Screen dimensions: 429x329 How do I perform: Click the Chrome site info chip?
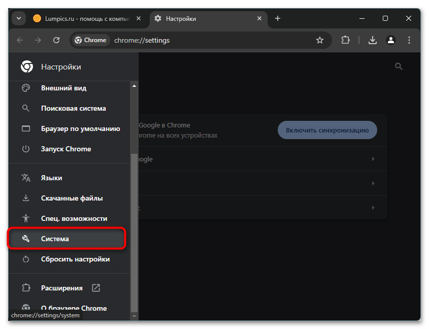(90, 40)
